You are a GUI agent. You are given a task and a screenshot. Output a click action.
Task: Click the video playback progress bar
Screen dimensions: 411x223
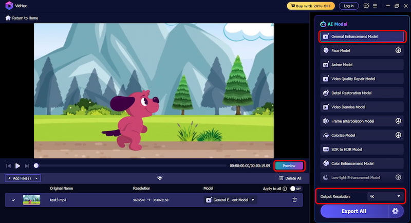click(128, 165)
